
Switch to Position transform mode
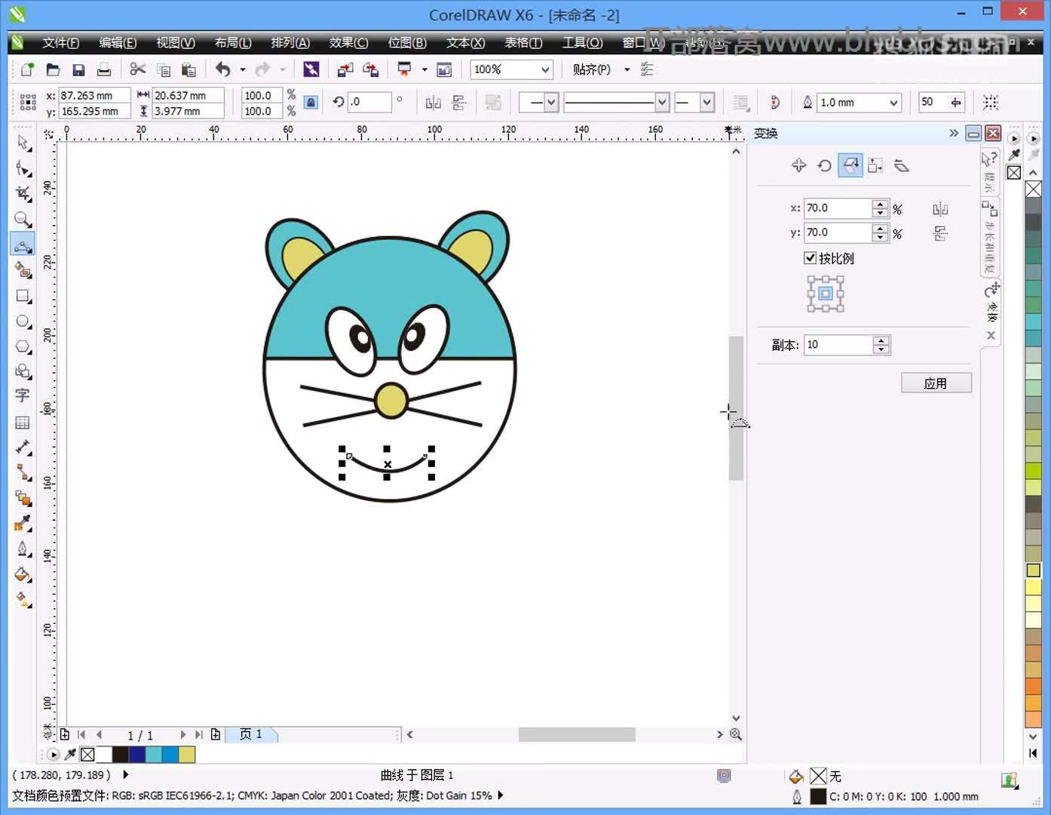point(799,165)
